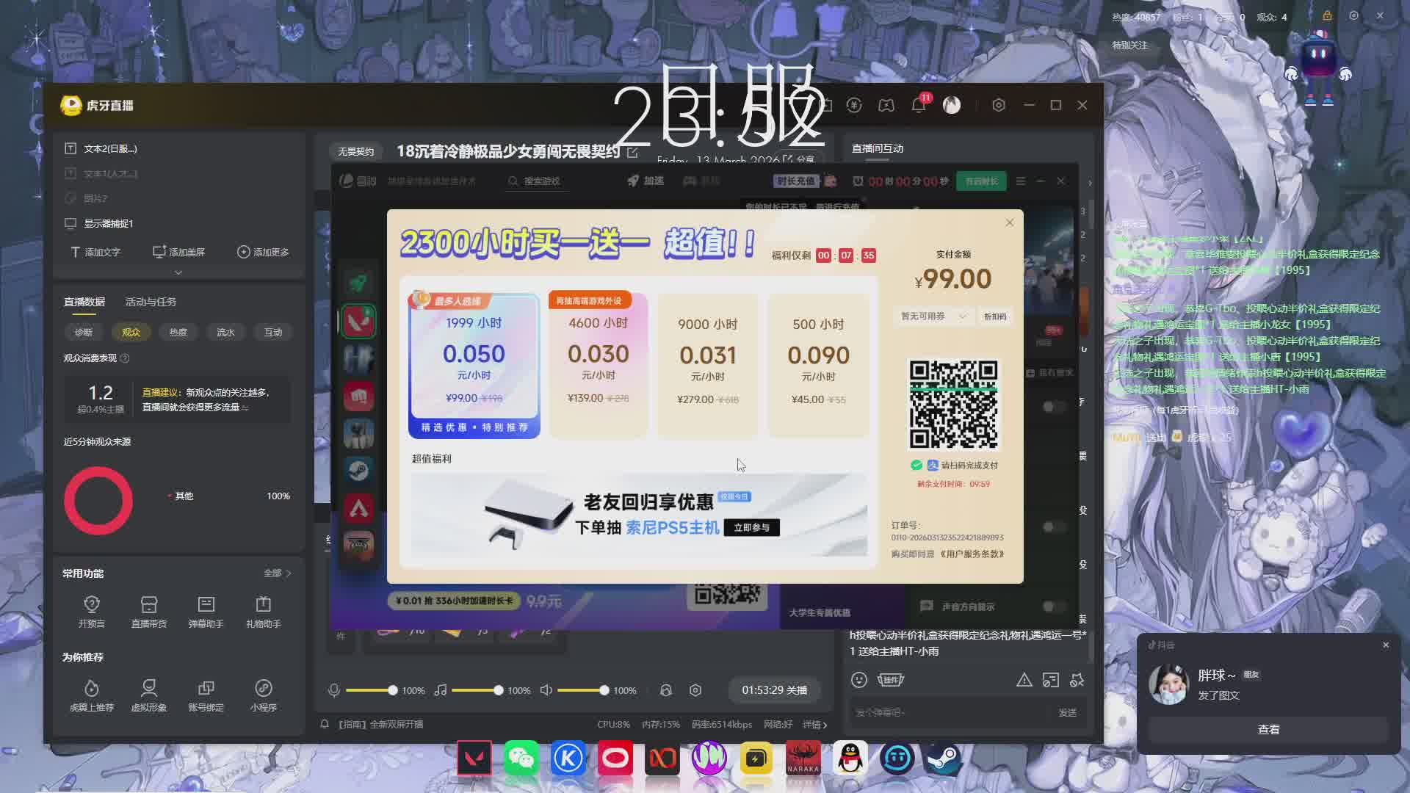
Task: Click the notification bell icon
Action: point(918,105)
